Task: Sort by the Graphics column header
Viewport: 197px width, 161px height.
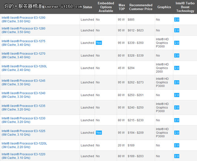Action: 164,7
